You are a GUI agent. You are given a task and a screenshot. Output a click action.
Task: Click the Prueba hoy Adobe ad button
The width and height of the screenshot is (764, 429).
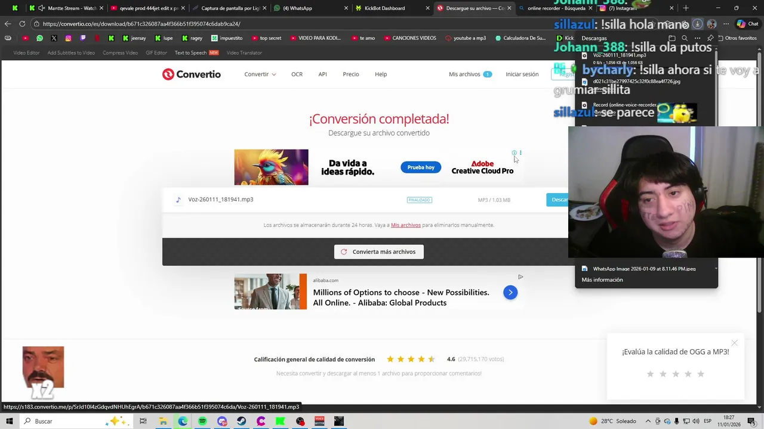pos(421,167)
